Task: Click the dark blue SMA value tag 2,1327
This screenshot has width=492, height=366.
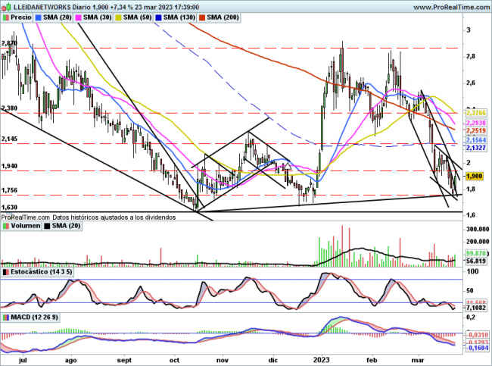Action: pyautogui.click(x=476, y=147)
